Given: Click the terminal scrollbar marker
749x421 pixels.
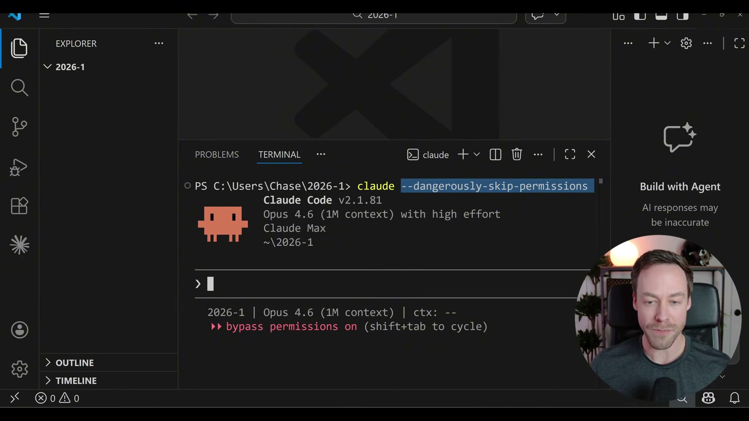Looking at the screenshot, I should pyautogui.click(x=601, y=181).
